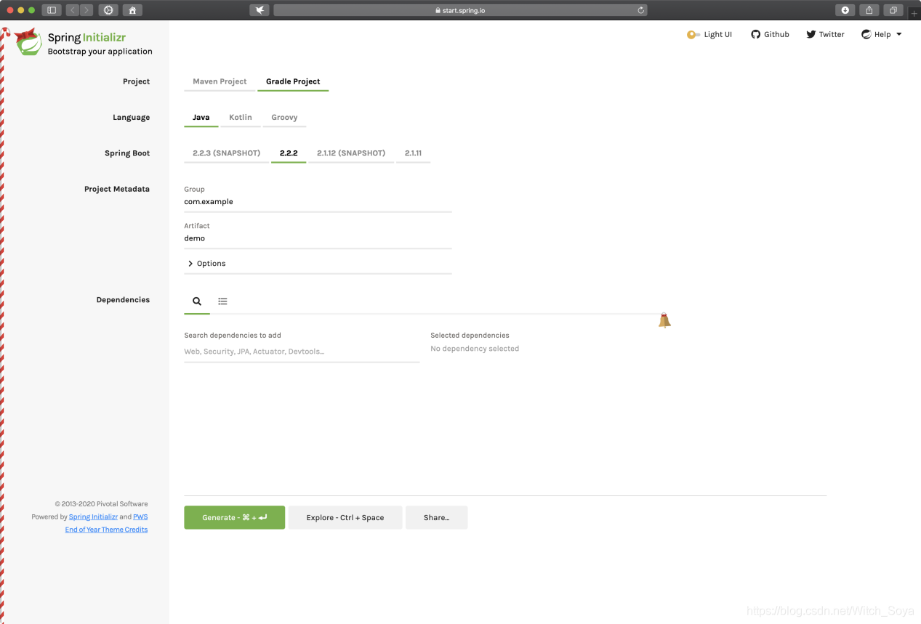Image resolution: width=921 pixels, height=624 pixels.
Task: Choose Kotlin as the language
Action: pyautogui.click(x=241, y=117)
